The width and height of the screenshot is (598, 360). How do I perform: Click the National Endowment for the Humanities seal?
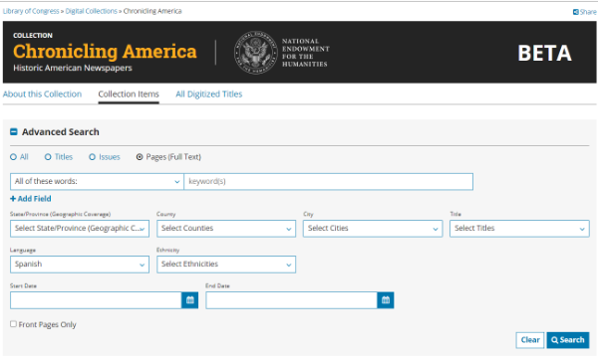click(x=255, y=53)
